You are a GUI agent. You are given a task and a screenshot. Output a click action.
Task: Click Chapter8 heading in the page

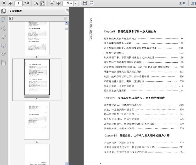pos(130,31)
